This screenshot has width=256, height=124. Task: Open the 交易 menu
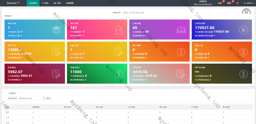57,3
